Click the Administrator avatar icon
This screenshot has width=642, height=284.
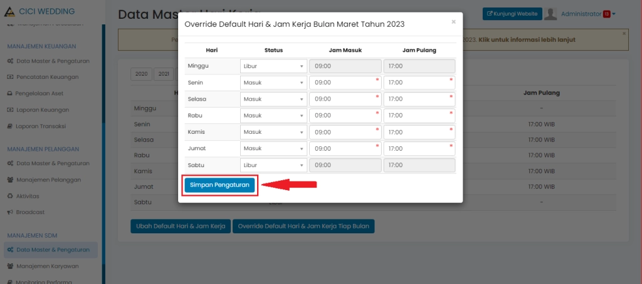click(x=550, y=14)
